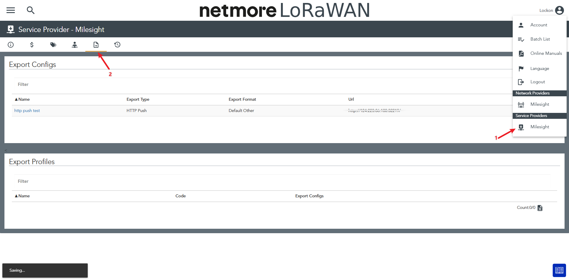Click the Export Type column header

coord(138,99)
